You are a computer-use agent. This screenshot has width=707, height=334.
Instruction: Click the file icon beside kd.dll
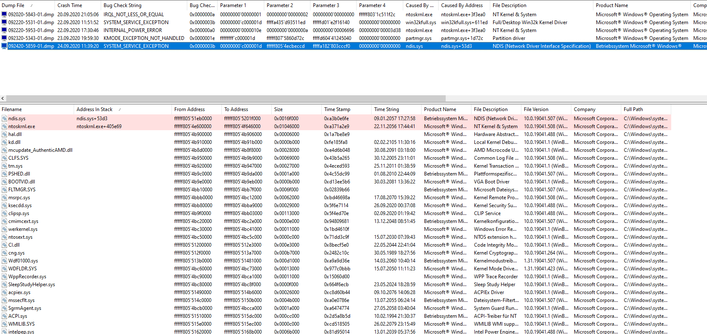click(x=4, y=142)
